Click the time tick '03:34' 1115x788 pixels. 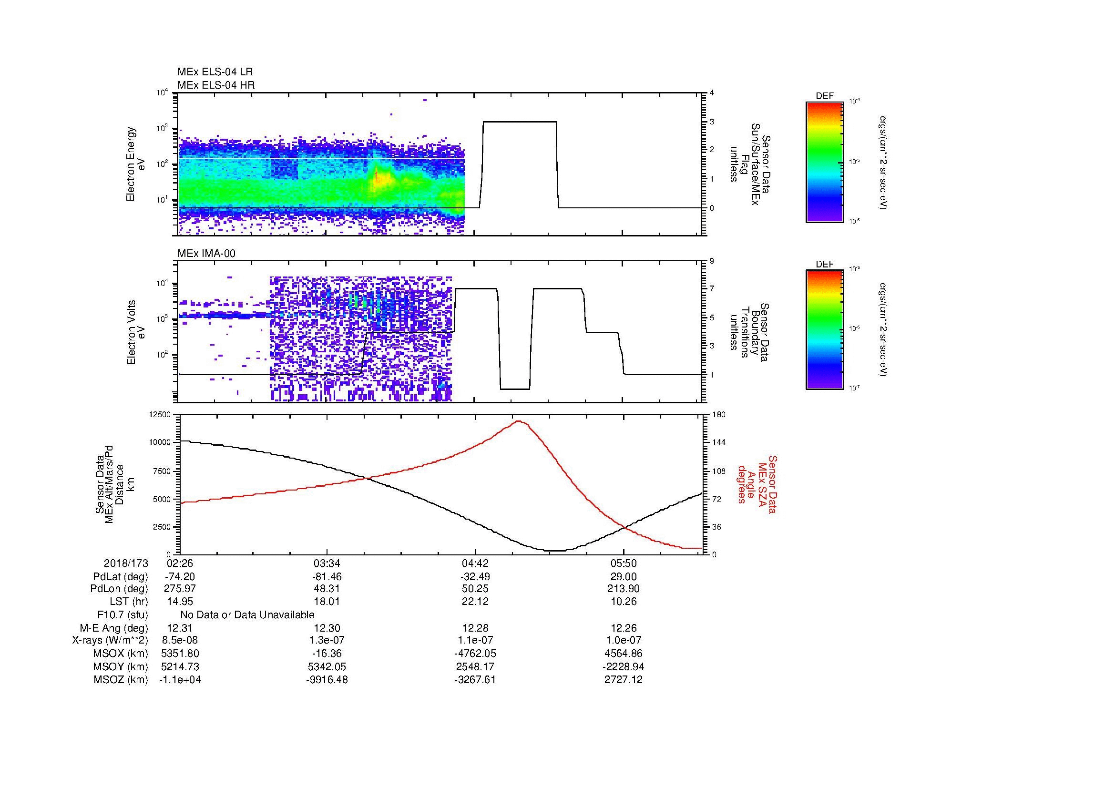[x=327, y=563]
